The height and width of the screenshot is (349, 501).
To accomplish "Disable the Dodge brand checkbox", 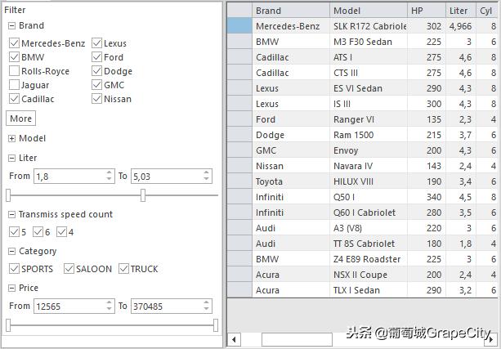I will coord(96,71).
